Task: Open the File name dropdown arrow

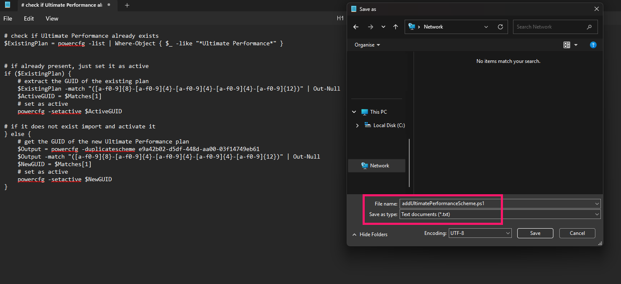Action: tap(597, 203)
